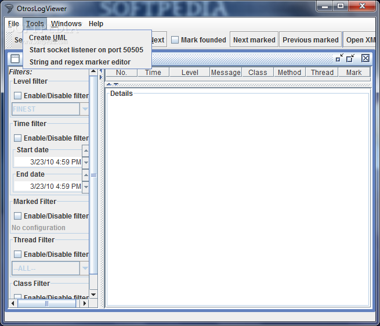Viewport: 380px width, 326px height.
Task: Enable the Marked Filter checkbox
Action: 17,216
